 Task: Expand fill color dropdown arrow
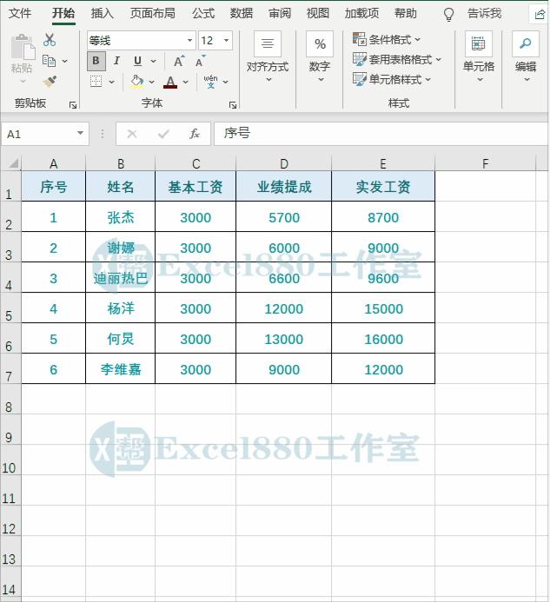point(152,82)
